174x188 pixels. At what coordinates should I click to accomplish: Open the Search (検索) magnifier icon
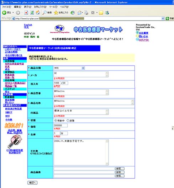point(44,12)
